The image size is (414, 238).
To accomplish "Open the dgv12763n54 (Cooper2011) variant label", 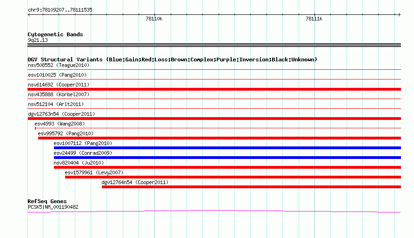I will tap(61, 114).
